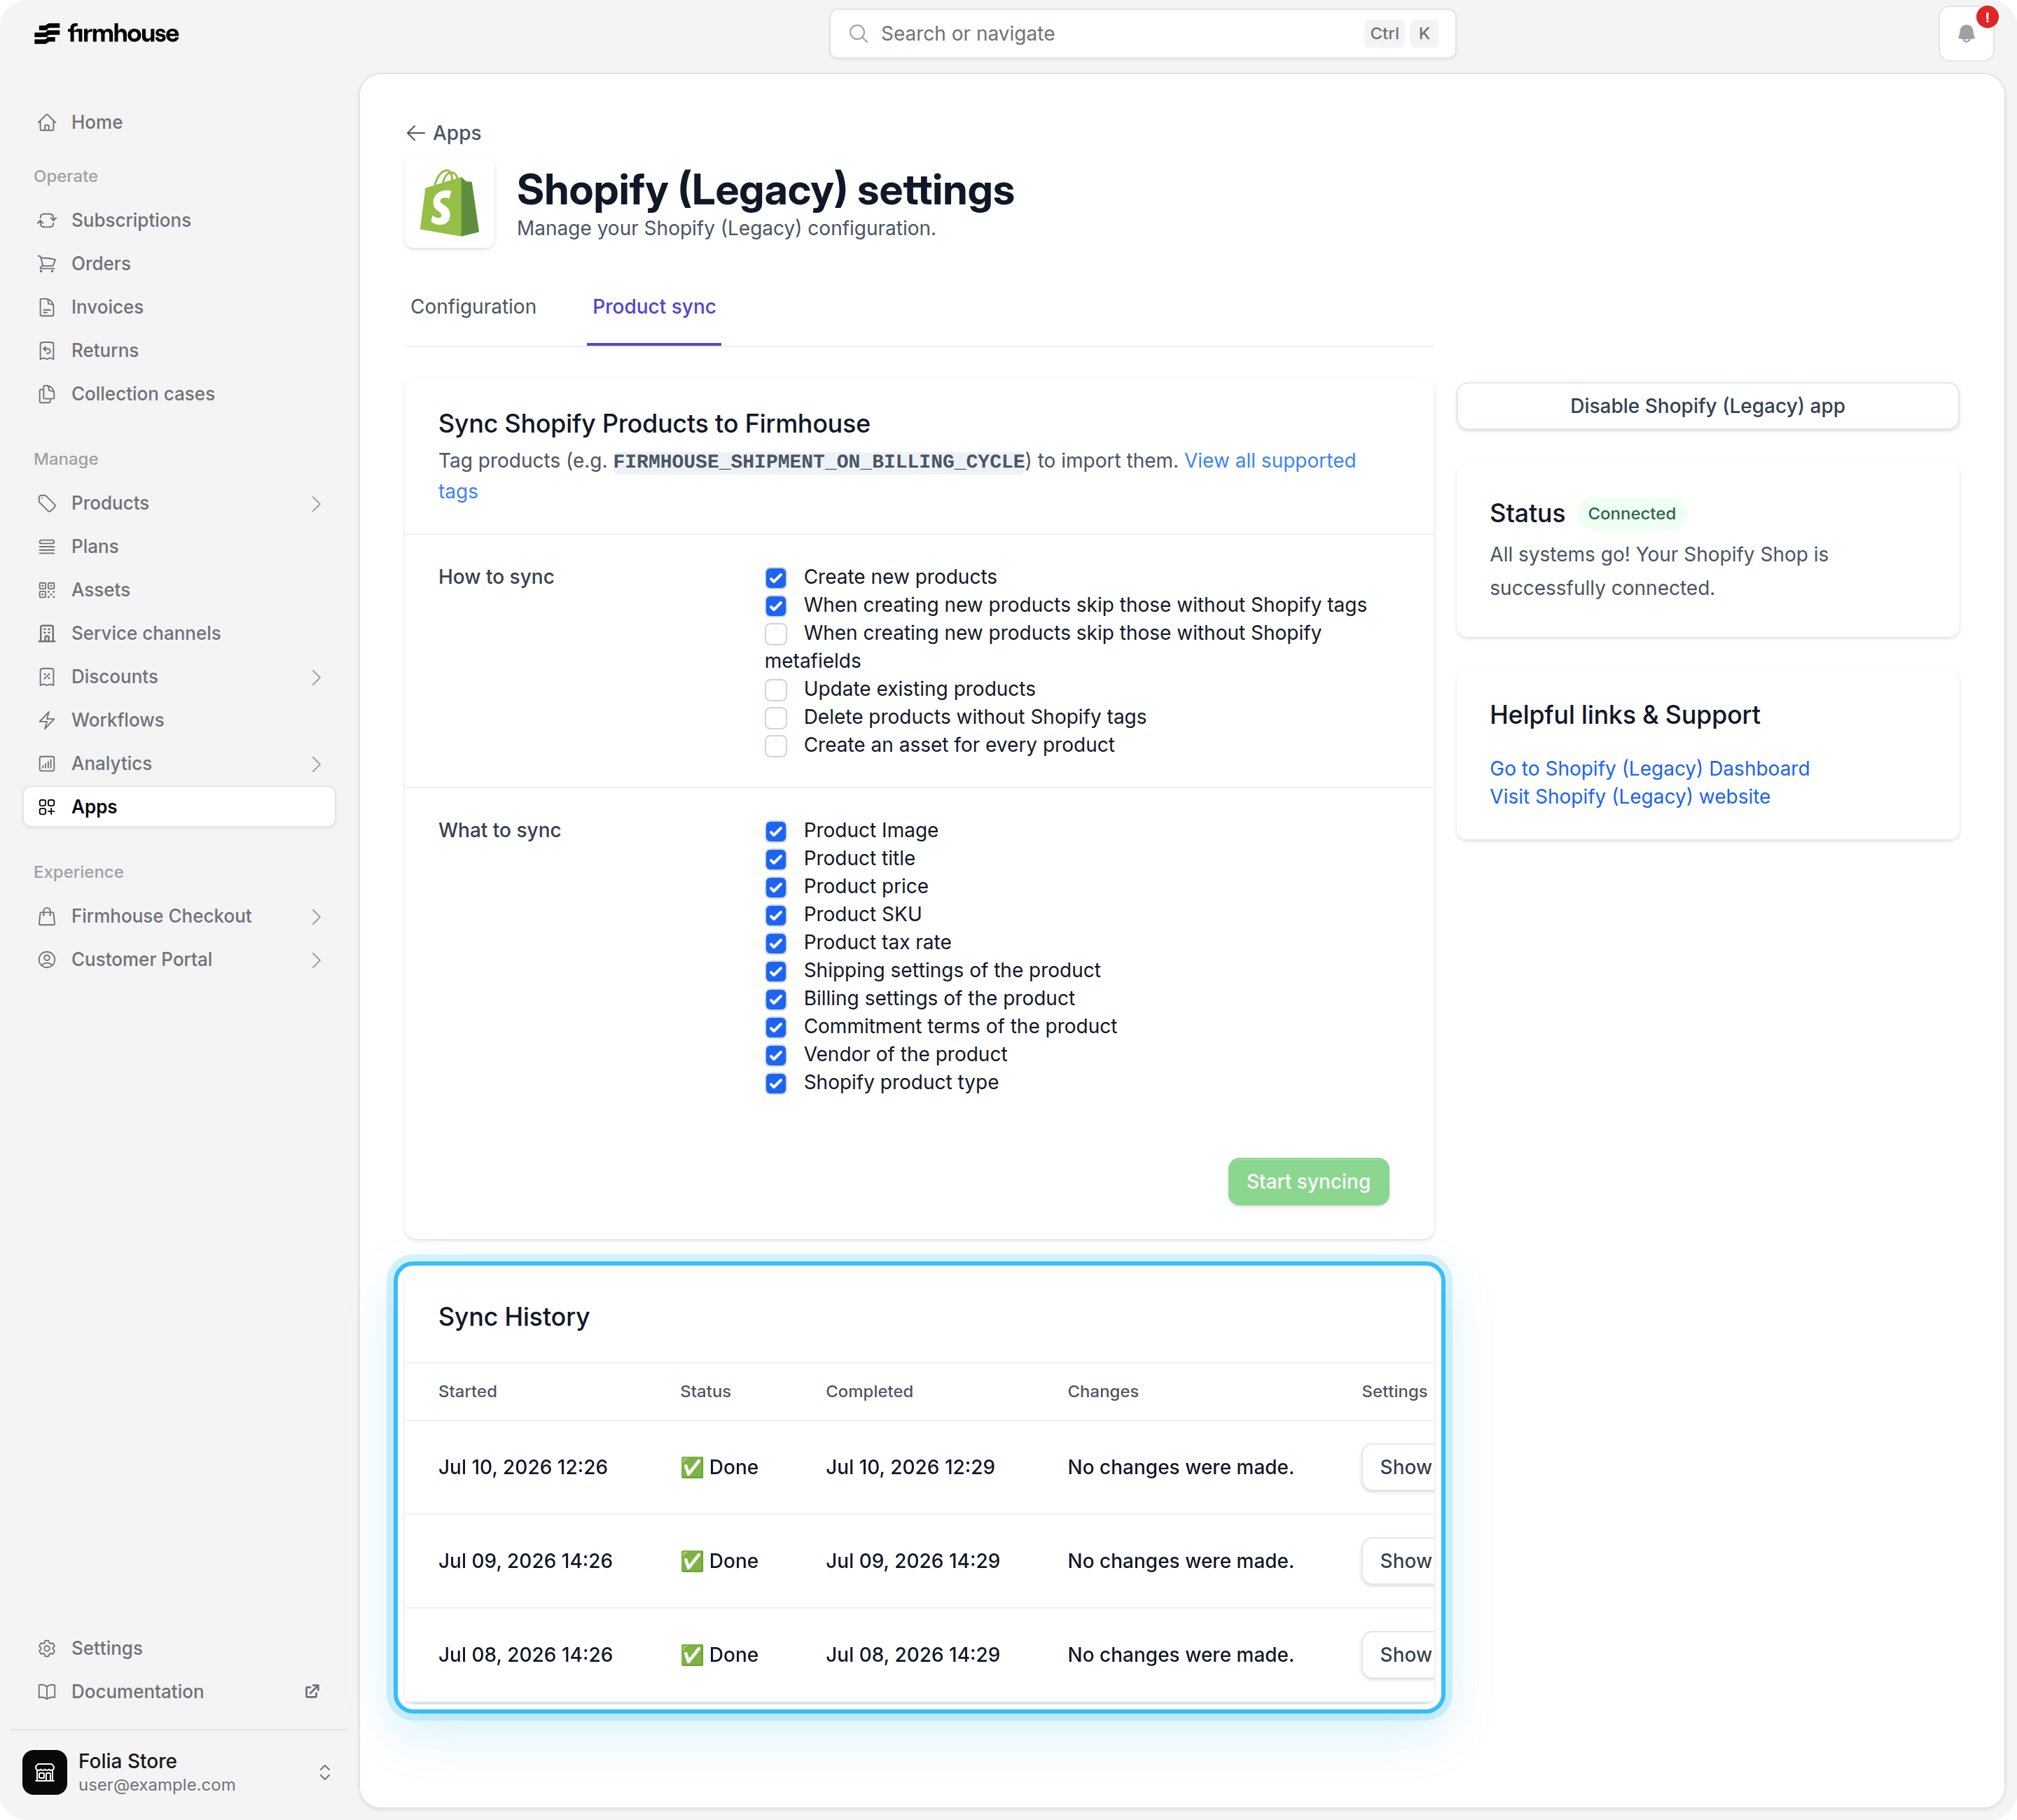This screenshot has height=1820, width=2017.
Task: Check Delete products without Shopify tags
Action: point(775,718)
